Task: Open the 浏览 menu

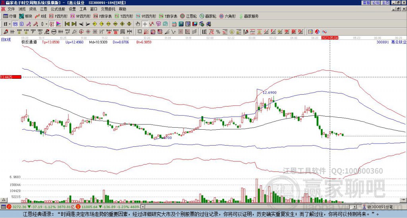Action: coord(22,9)
